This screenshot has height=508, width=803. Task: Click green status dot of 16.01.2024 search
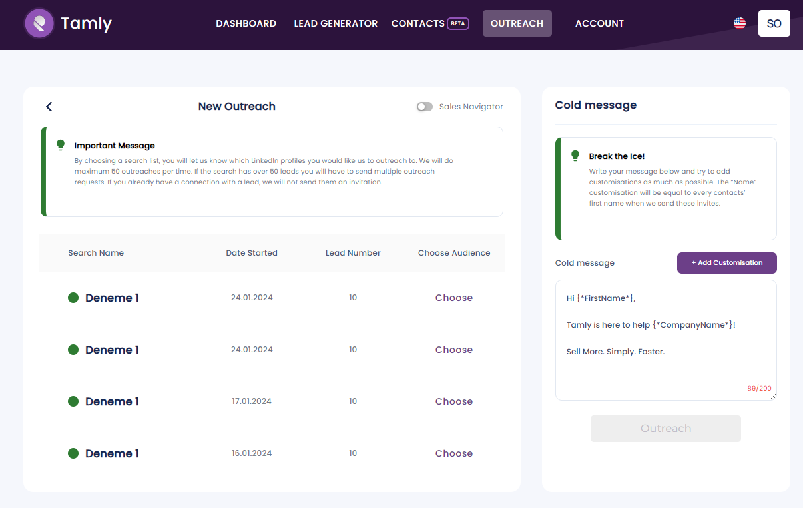pyautogui.click(x=73, y=453)
